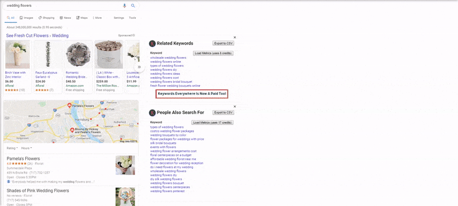Load Metrics using 8 credits
458x206 pixels.
pyautogui.click(x=213, y=53)
